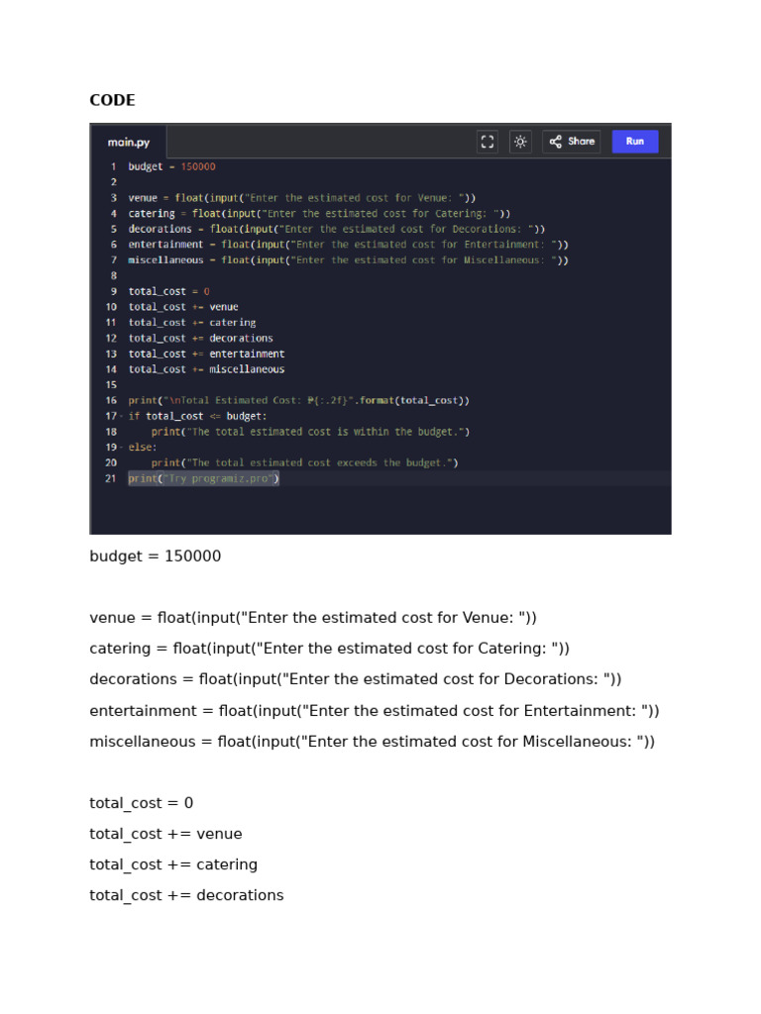Click document text 'total_cost = 0'

click(141, 803)
